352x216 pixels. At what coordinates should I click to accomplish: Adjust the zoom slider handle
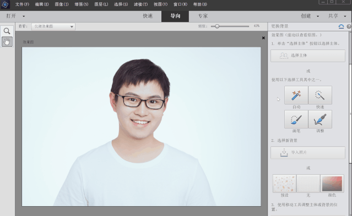point(217,26)
